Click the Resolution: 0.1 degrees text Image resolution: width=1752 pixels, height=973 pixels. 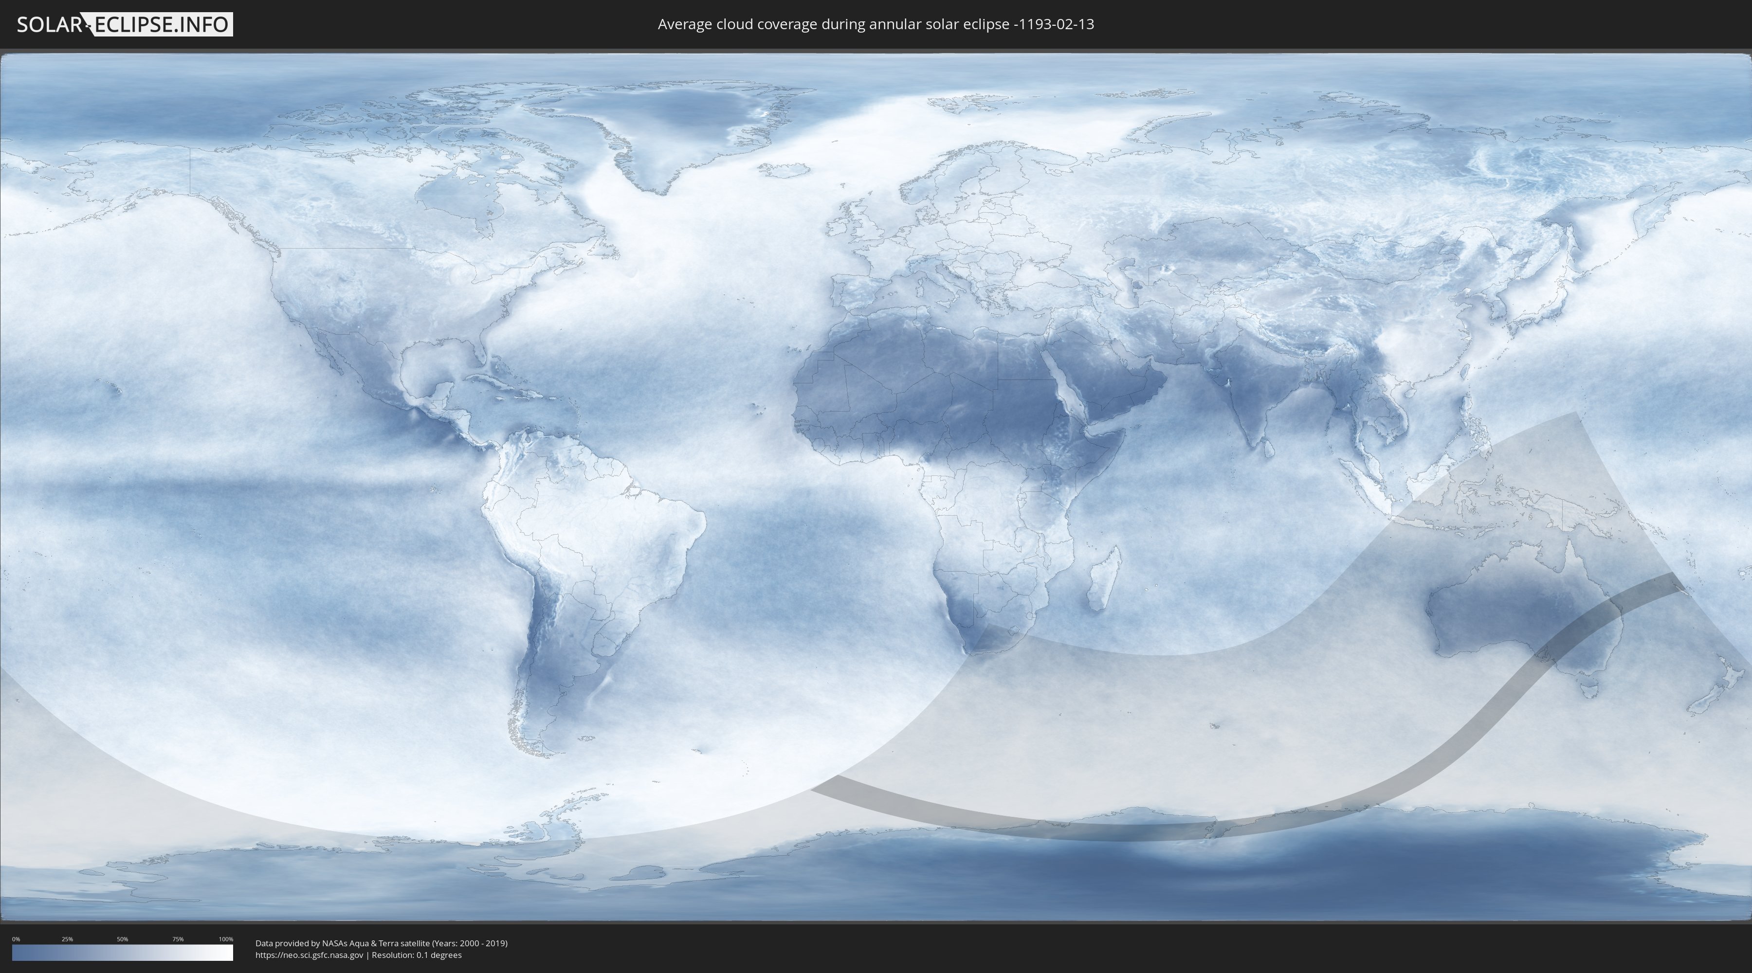point(416,955)
